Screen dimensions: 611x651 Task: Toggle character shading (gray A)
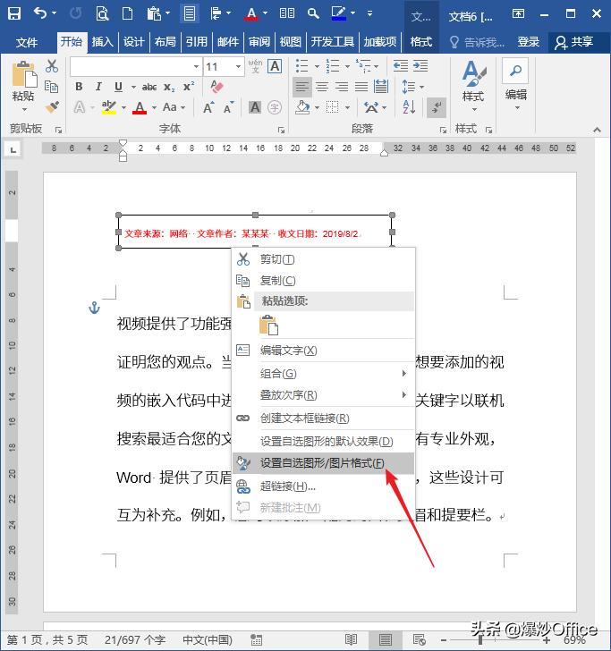pyautogui.click(x=255, y=107)
